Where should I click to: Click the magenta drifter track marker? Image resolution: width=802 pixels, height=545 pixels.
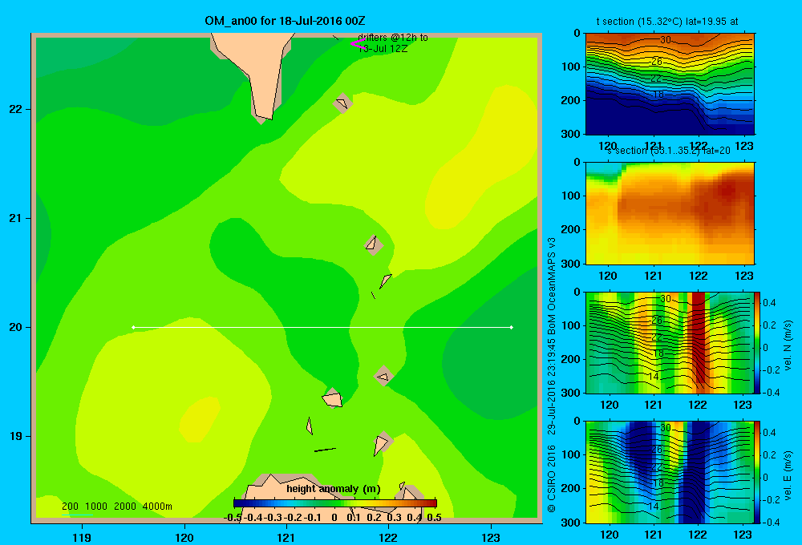[x=358, y=44]
